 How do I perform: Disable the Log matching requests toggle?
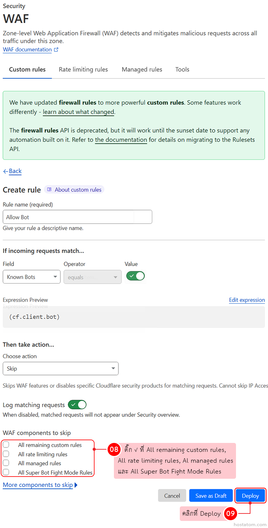(77, 405)
